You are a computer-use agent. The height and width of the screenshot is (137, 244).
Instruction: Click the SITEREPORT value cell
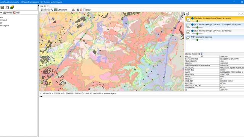[231, 88]
